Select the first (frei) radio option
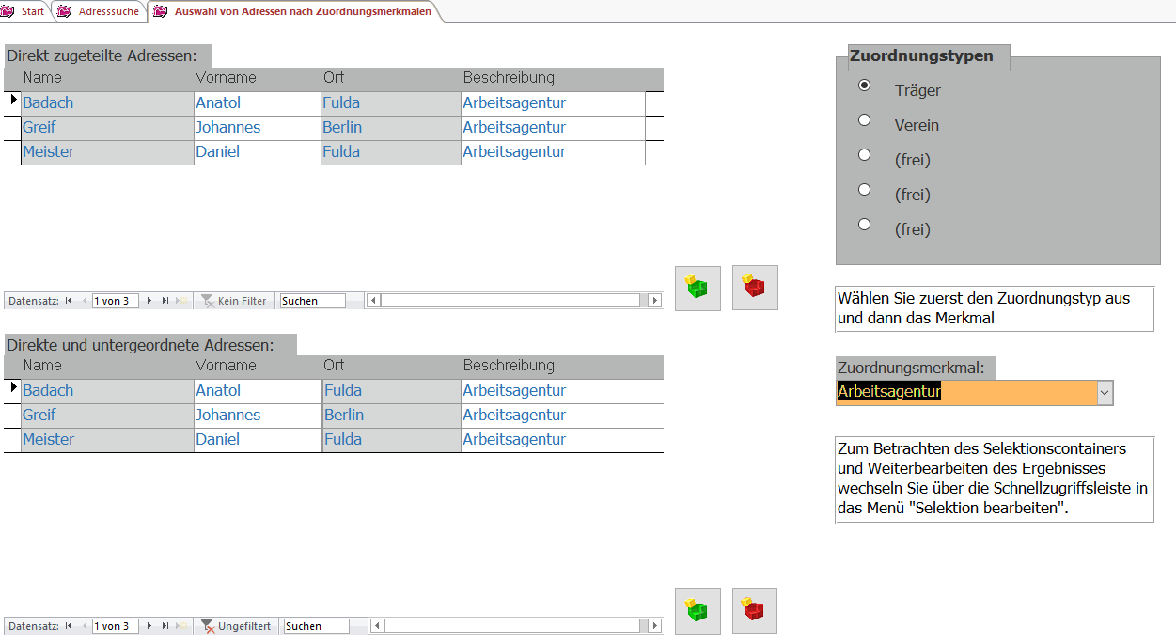This screenshot has height=643, width=1176. (865, 155)
